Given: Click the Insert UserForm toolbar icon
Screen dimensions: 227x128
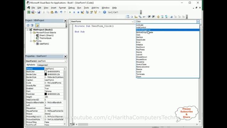Looking at the screenshot, I should 33,12.
